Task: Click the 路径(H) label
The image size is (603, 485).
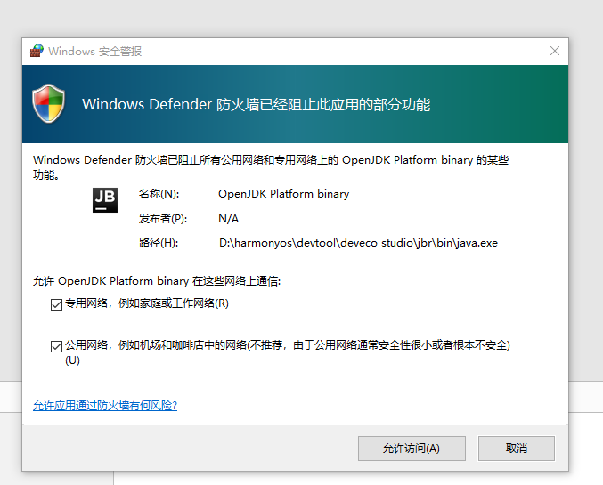Action: click(159, 243)
